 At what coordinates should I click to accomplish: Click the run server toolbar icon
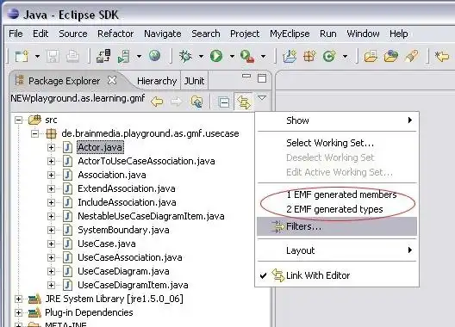(124, 56)
